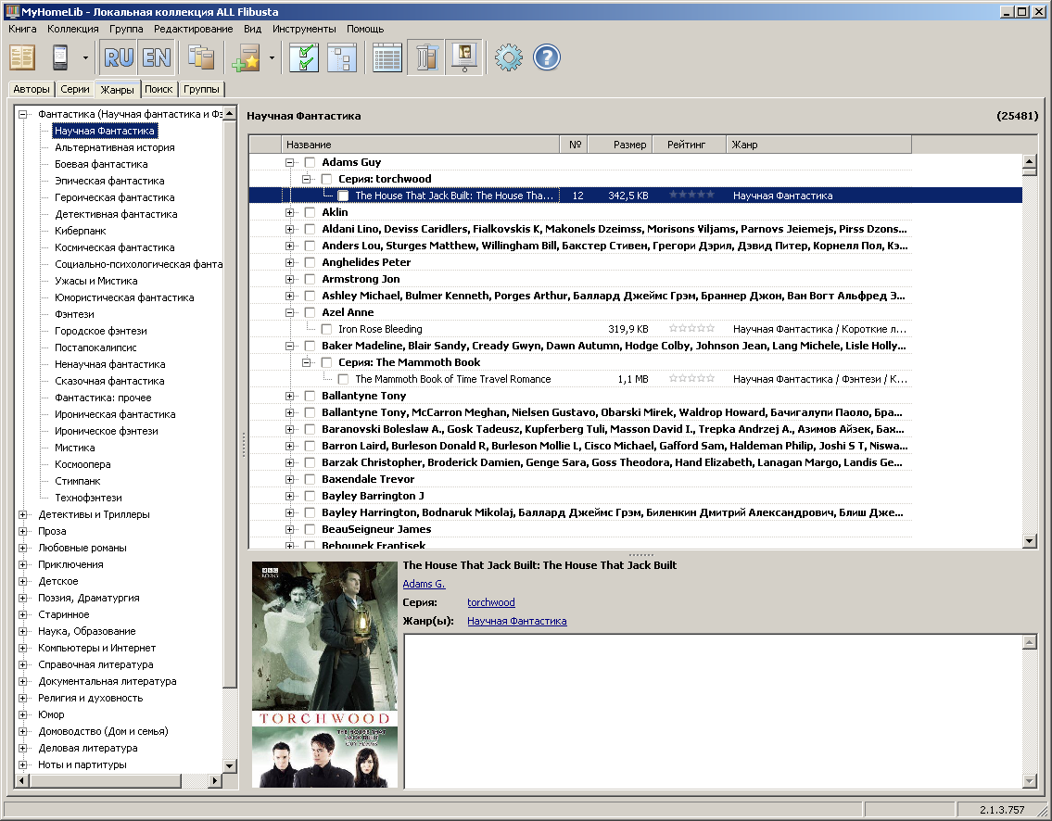Select the Альтернативная история genre

(115, 148)
